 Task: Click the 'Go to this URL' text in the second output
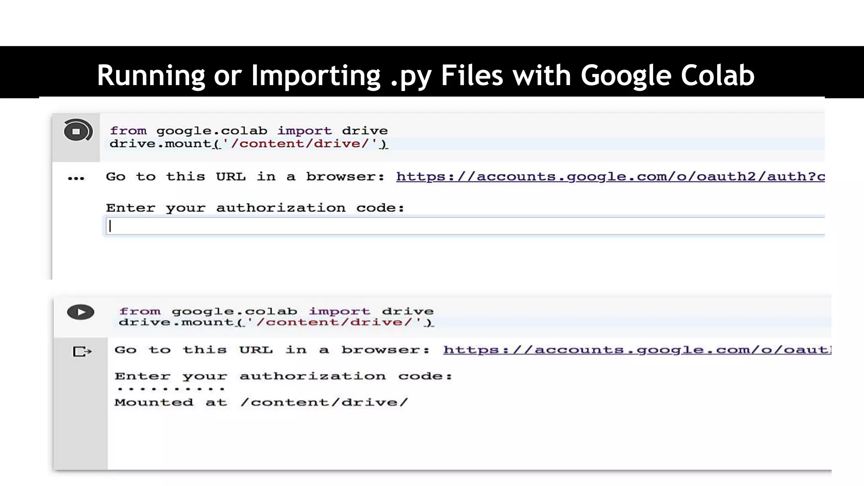pyautogui.click(x=272, y=350)
